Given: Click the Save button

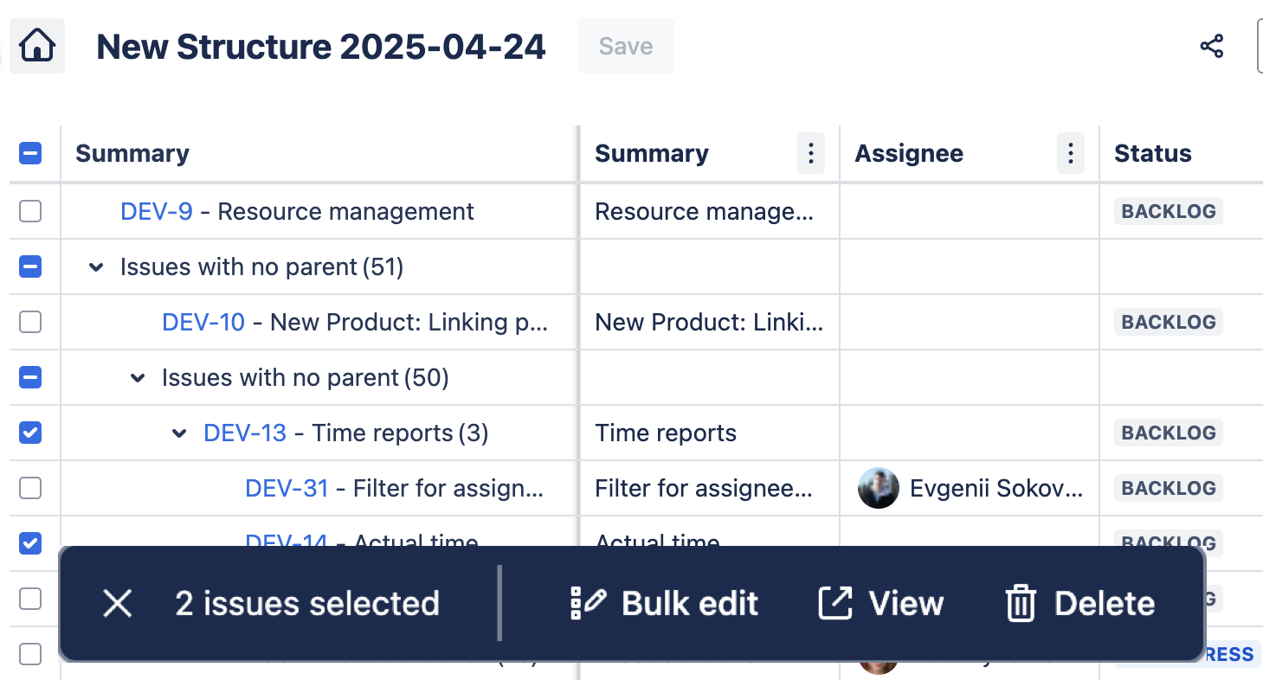Looking at the screenshot, I should [x=625, y=46].
